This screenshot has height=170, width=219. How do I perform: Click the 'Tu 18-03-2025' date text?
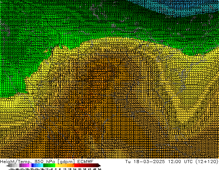tap(145, 161)
